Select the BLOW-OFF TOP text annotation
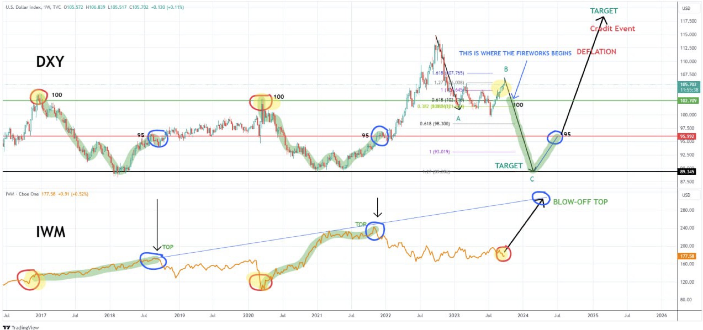Viewport: 703px width, 330px height. click(580, 202)
